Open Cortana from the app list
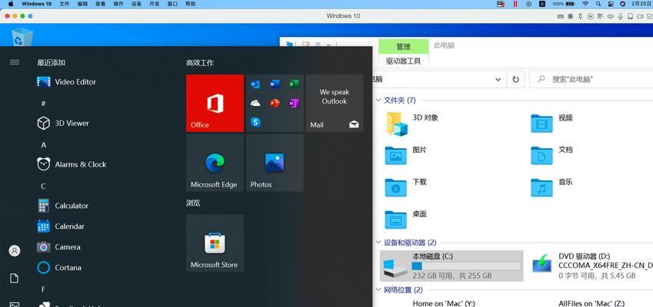The width and height of the screenshot is (653, 307). coord(59,268)
